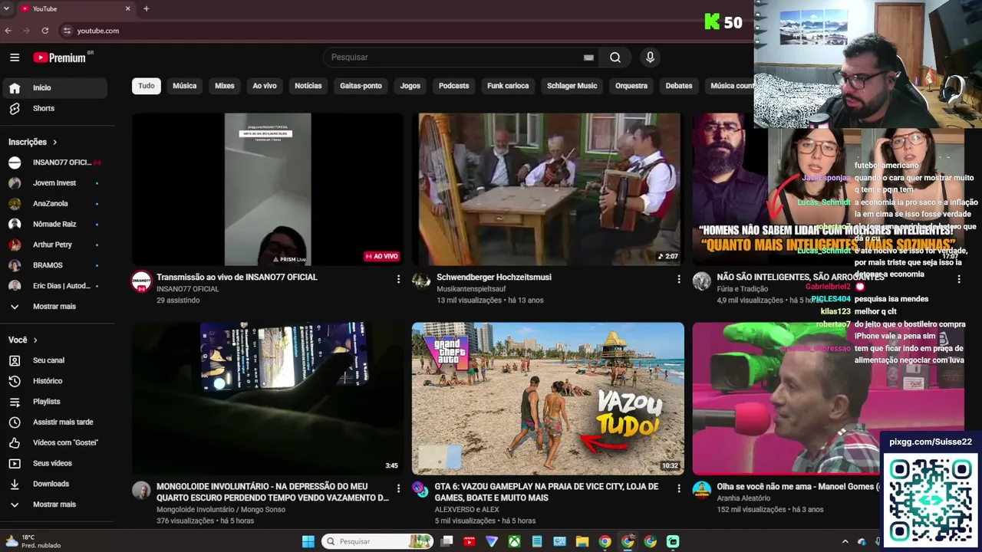982x552 pixels.
Task: Select the Orquestra filter chip
Action: (x=631, y=86)
